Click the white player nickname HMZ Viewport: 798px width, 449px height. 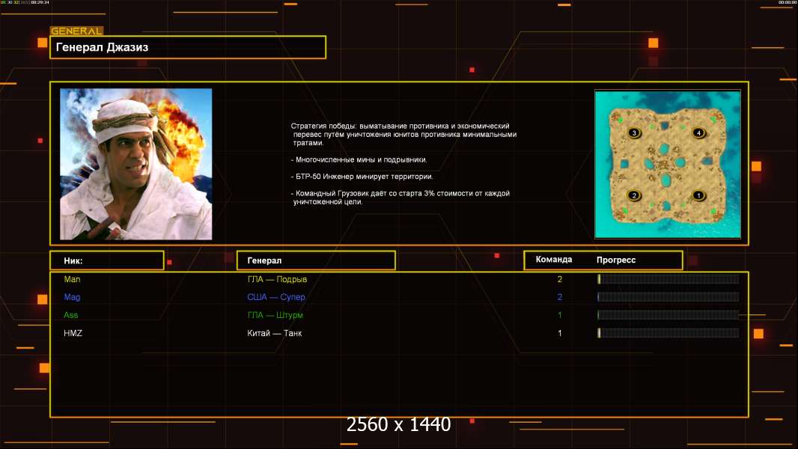pyautogui.click(x=73, y=333)
